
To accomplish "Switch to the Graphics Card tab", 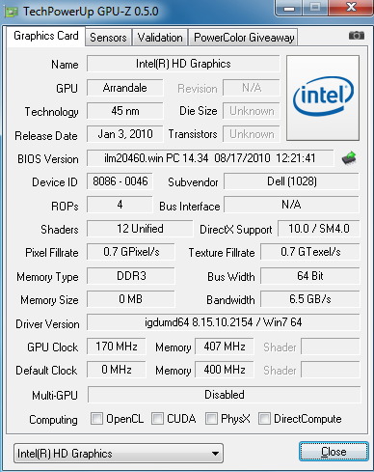I will [x=46, y=36].
